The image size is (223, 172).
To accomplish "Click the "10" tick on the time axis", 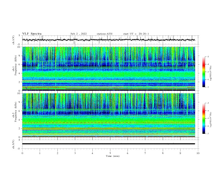I will point(198,153).
